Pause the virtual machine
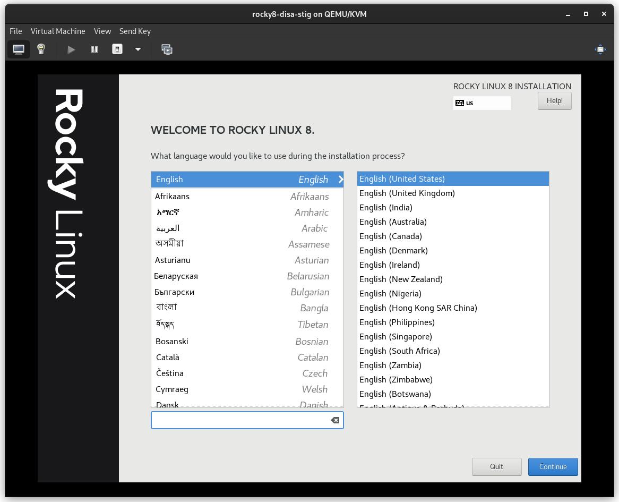This screenshot has height=502, width=619. [x=94, y=49]
